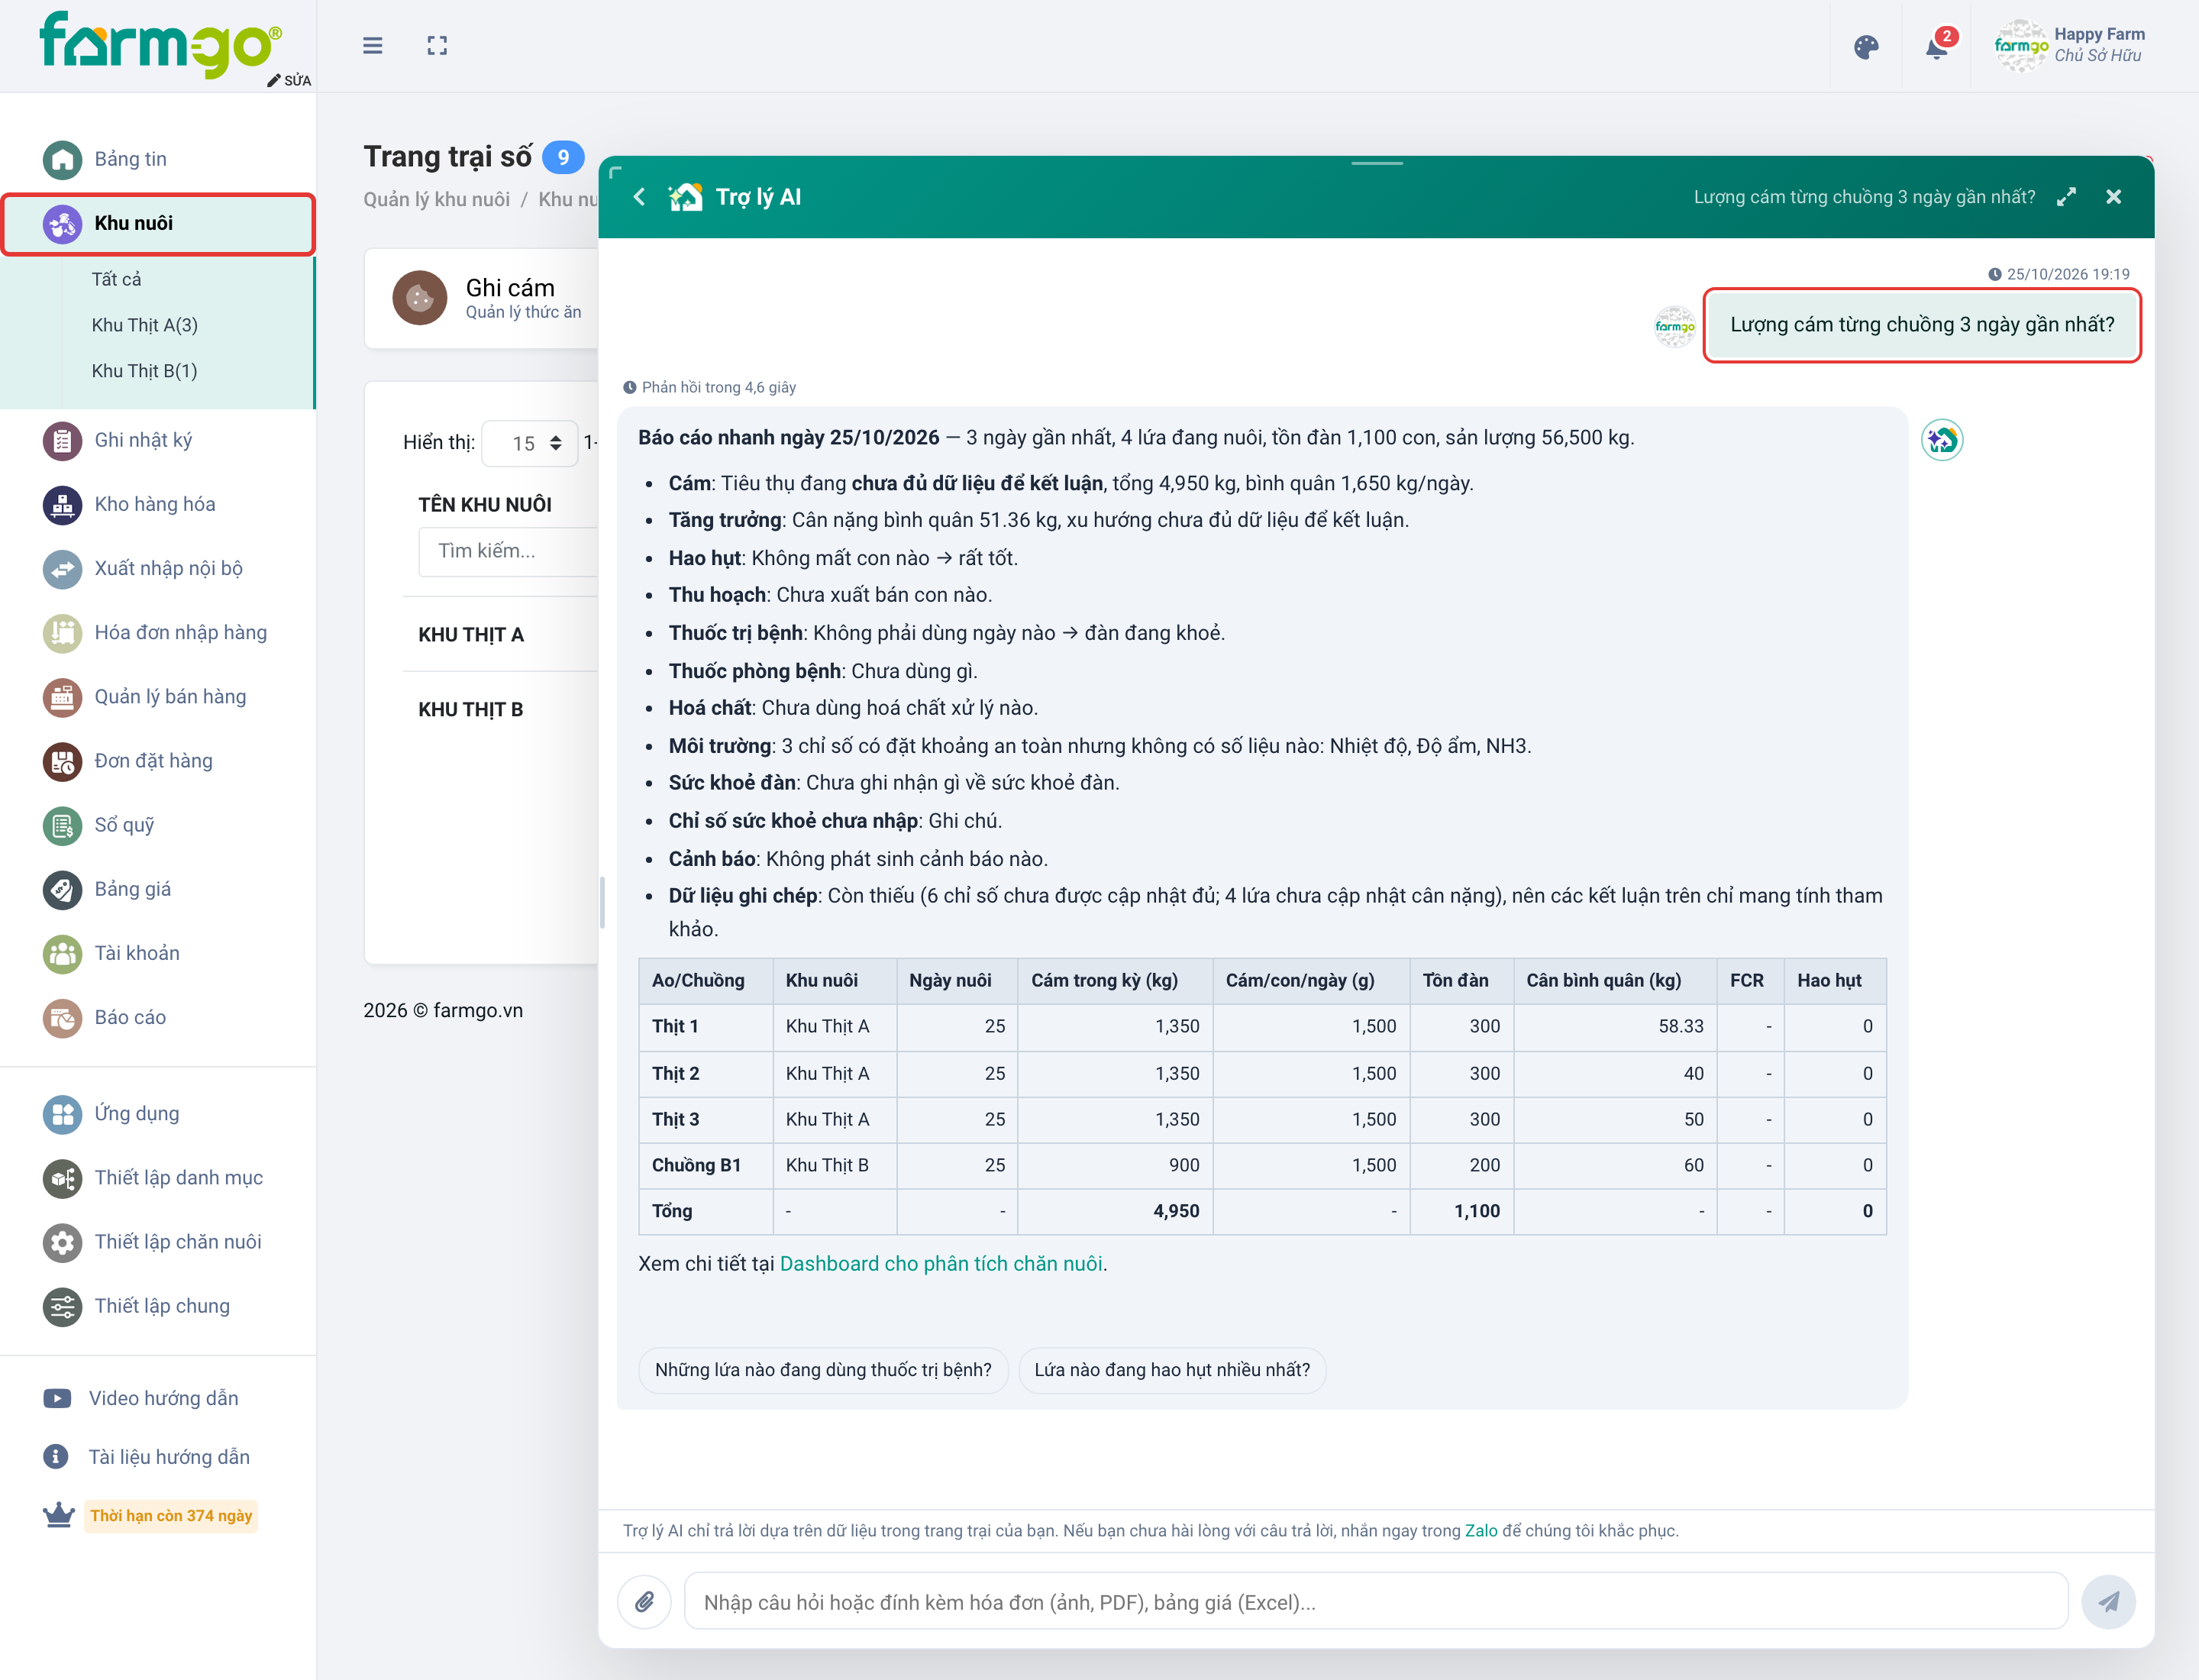Open Dashboard cho phân tích chăn nuôi link
This screenshot has width=2199, height=1680.
[941, 1263]
